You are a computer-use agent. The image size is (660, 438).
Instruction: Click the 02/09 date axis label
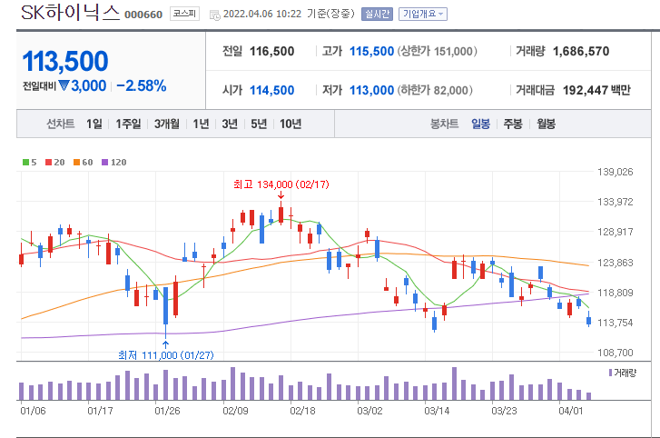(235, 411)
